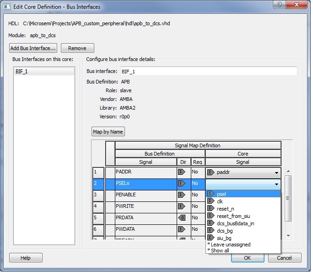This screenshot has width=313, height=273.
Task: Click the Remove button
Action: [78, 49]
